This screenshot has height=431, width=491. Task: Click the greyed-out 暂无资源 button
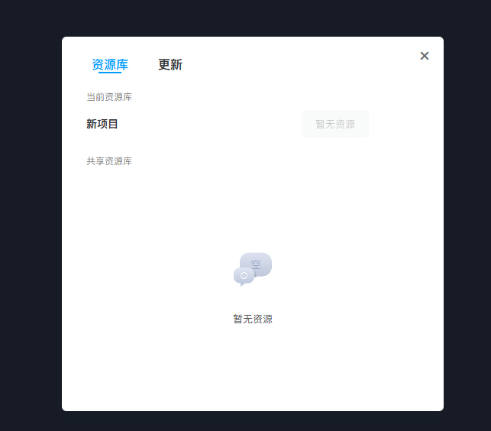(335, 124)
